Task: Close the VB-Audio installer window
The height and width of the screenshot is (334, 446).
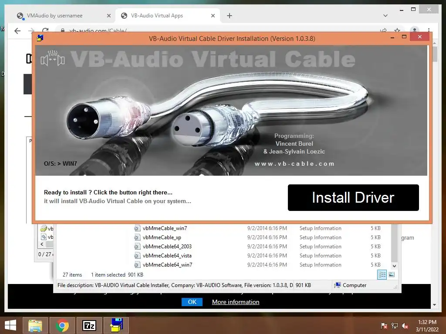Action: coord(419,37)
